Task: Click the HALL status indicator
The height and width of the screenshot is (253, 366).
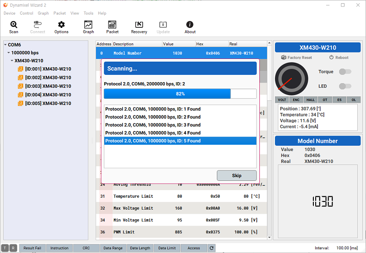Action: click(x=311, y=100)
